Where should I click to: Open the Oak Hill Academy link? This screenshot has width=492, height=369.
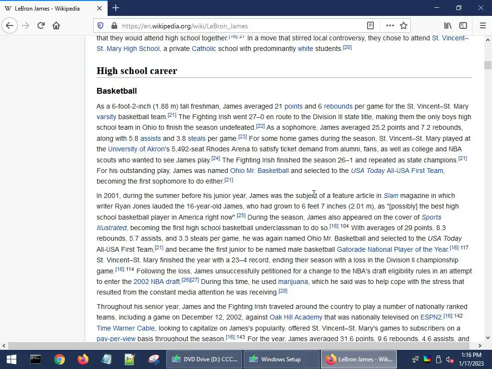295,317
